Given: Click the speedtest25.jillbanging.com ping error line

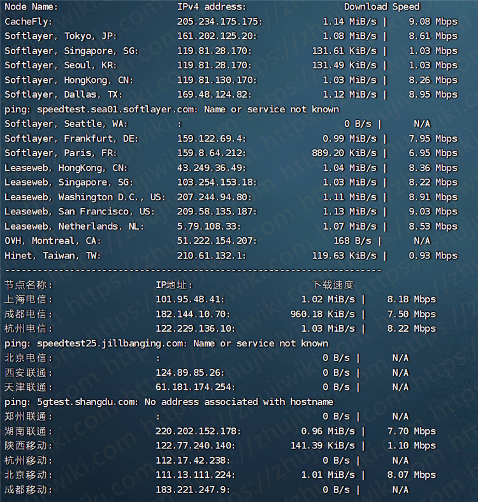Looking at the screenshot, I should pos(166,344).
